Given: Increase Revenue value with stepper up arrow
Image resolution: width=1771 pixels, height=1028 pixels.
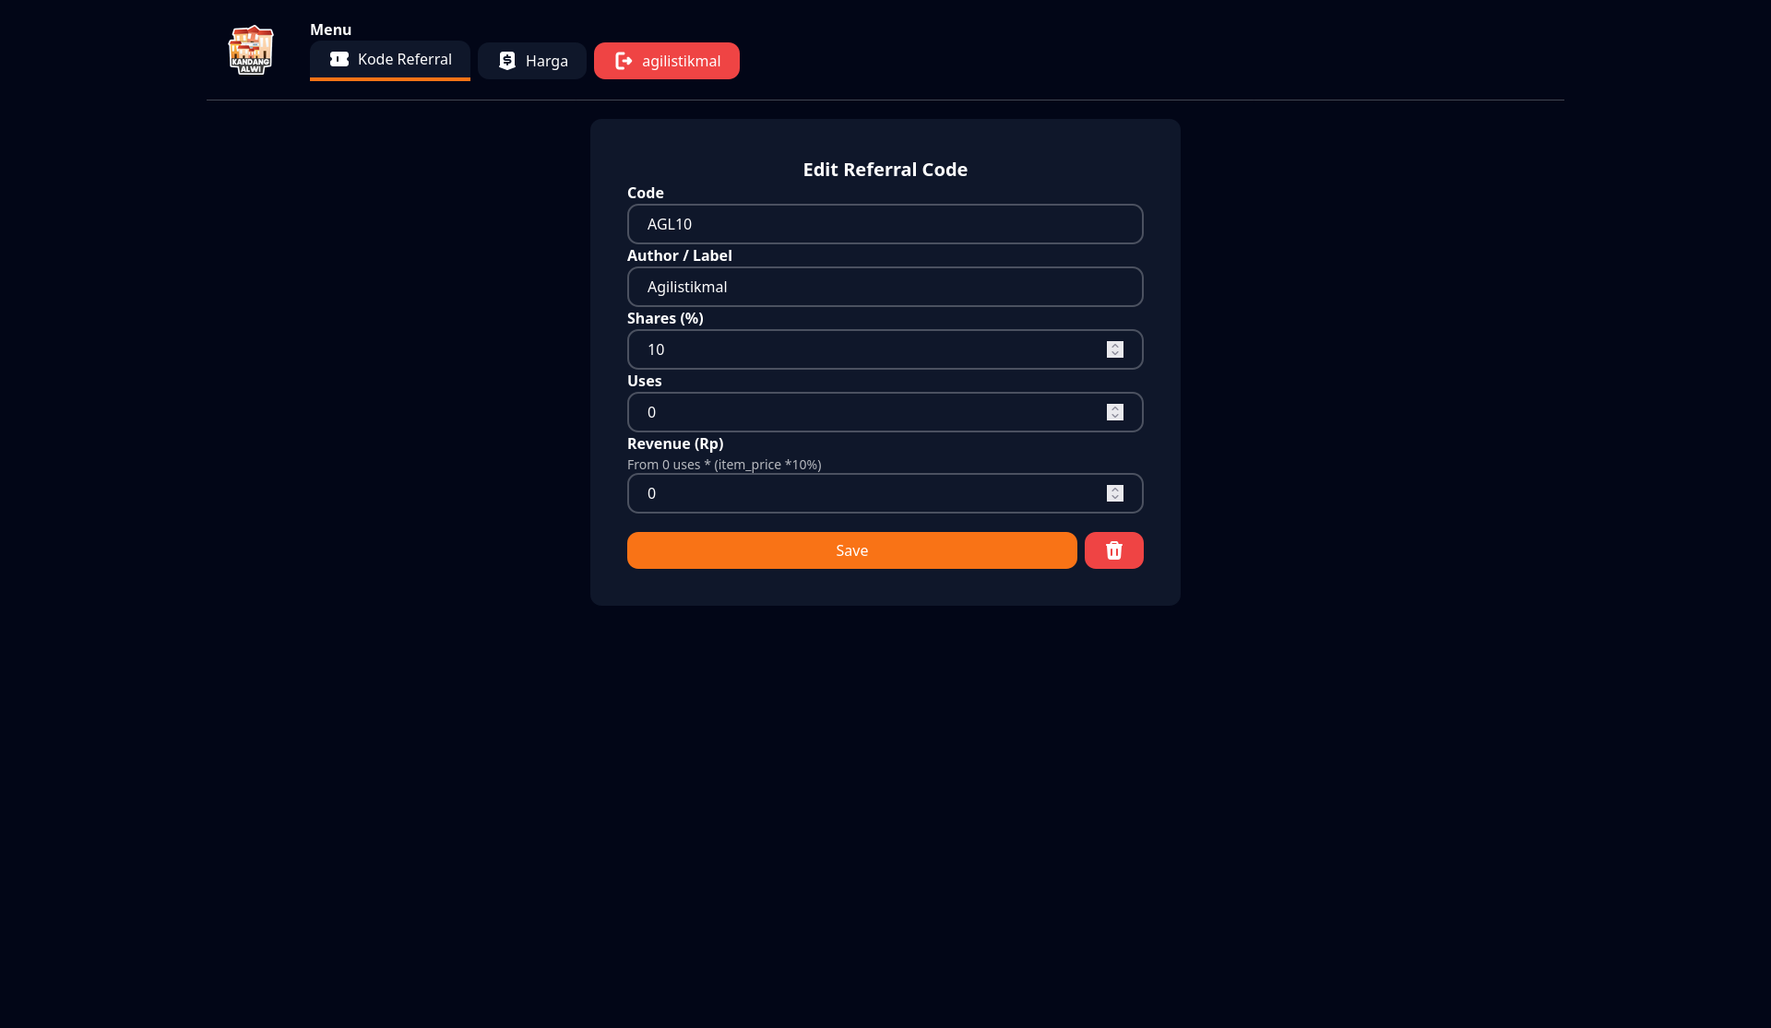Looking at the screenshot, I should coord(1115,490).
